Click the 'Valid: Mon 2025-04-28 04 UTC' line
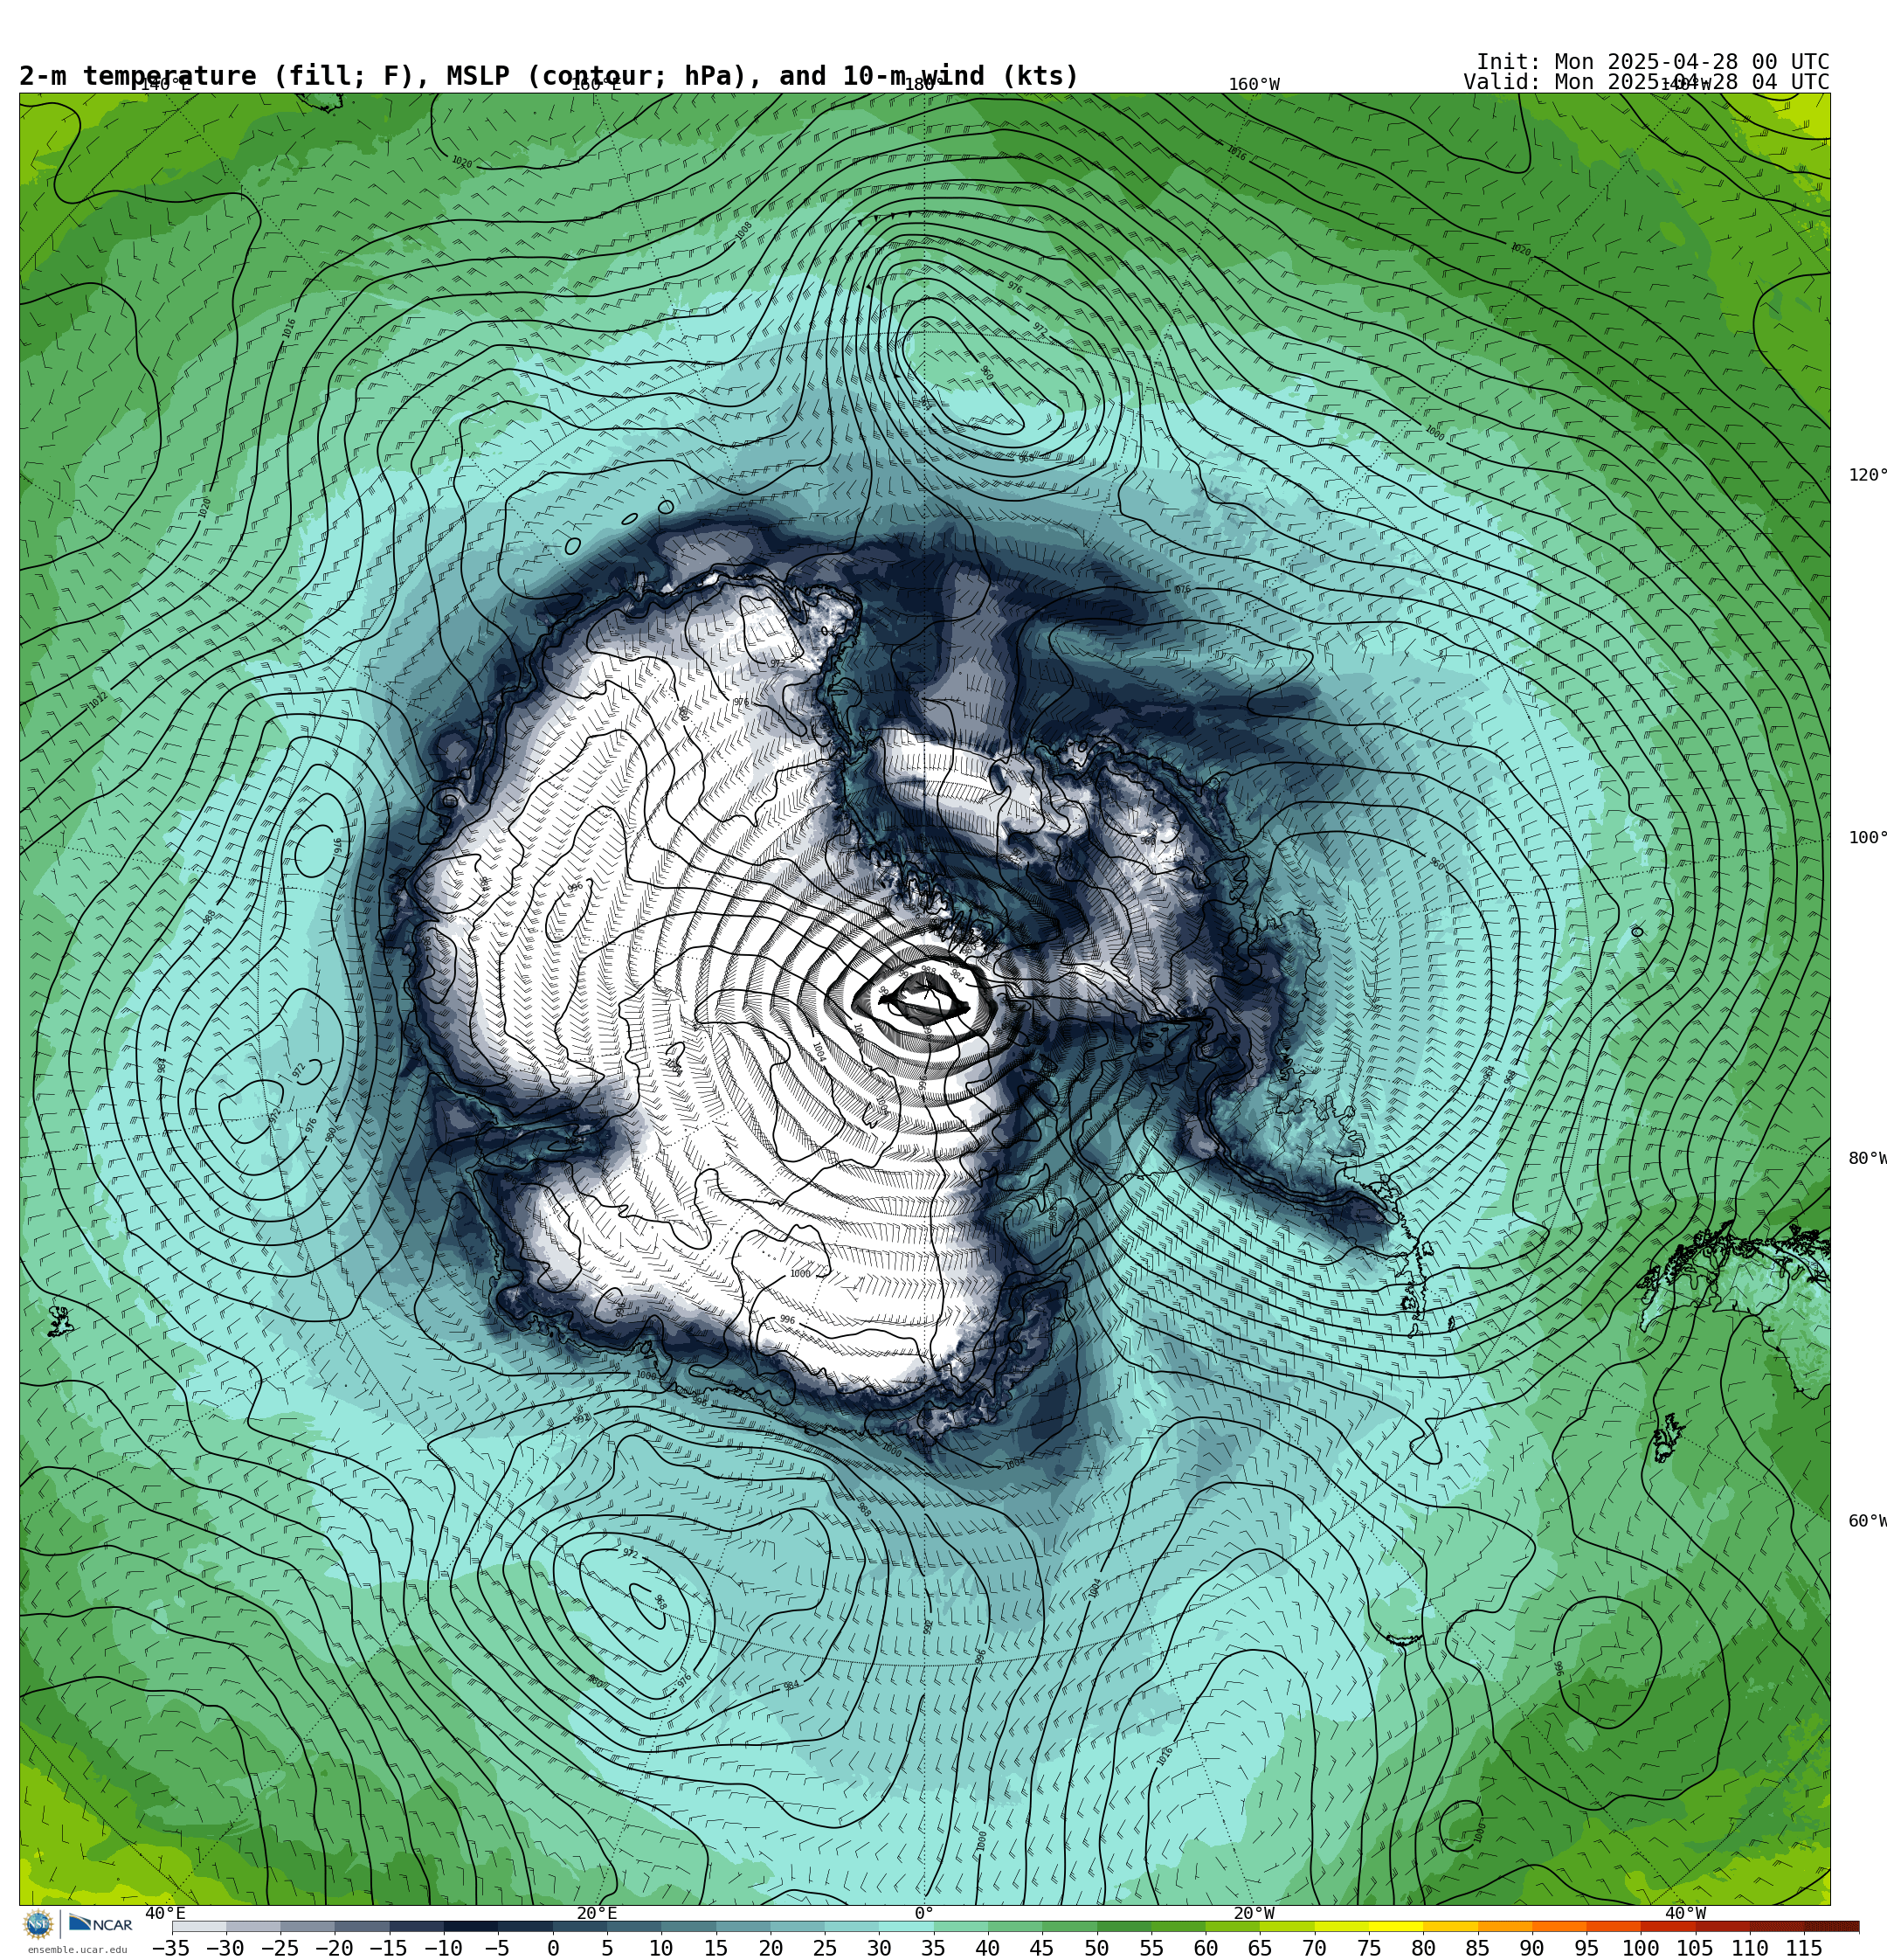Image resolution: width=1887 pixels, height=1960 pixels. coord(1646,82)
